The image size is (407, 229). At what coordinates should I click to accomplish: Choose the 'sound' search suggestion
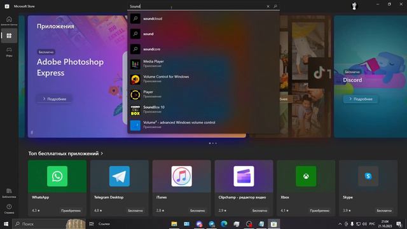click(203, 34)
